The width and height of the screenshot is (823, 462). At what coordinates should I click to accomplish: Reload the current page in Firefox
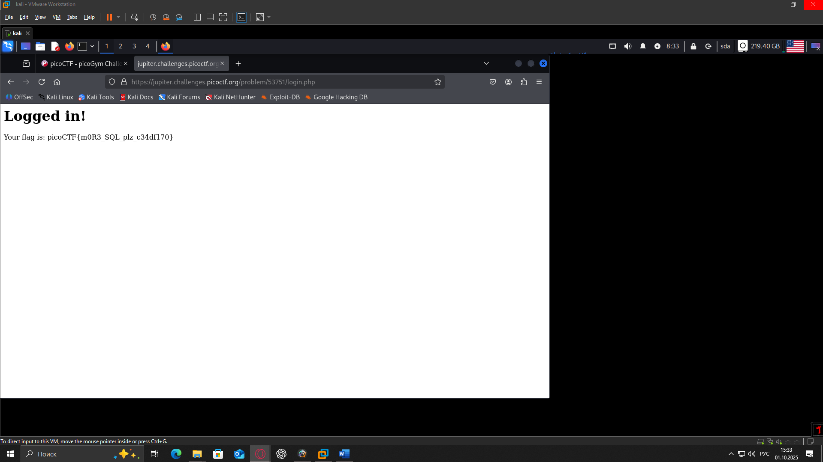(x=42, y=82)
